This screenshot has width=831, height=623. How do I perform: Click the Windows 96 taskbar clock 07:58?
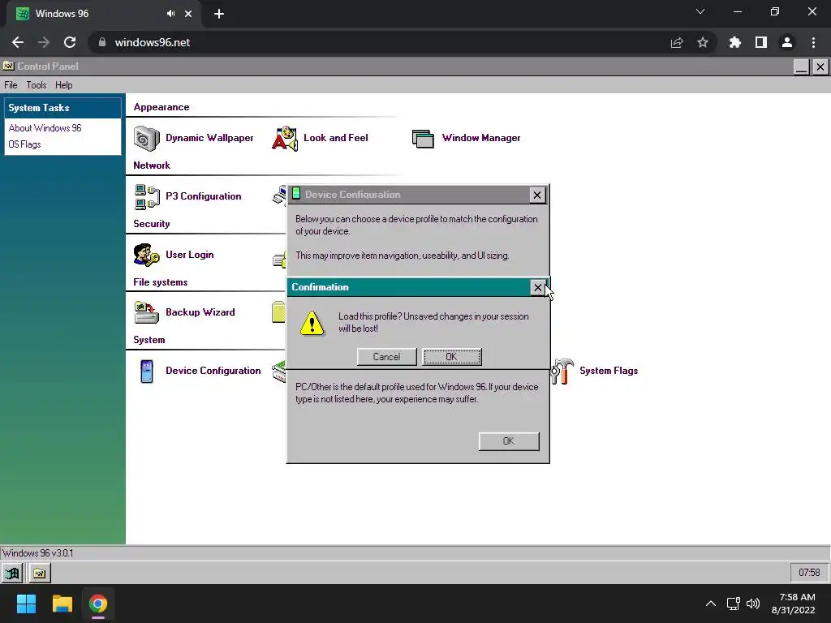tap(809, 573)
